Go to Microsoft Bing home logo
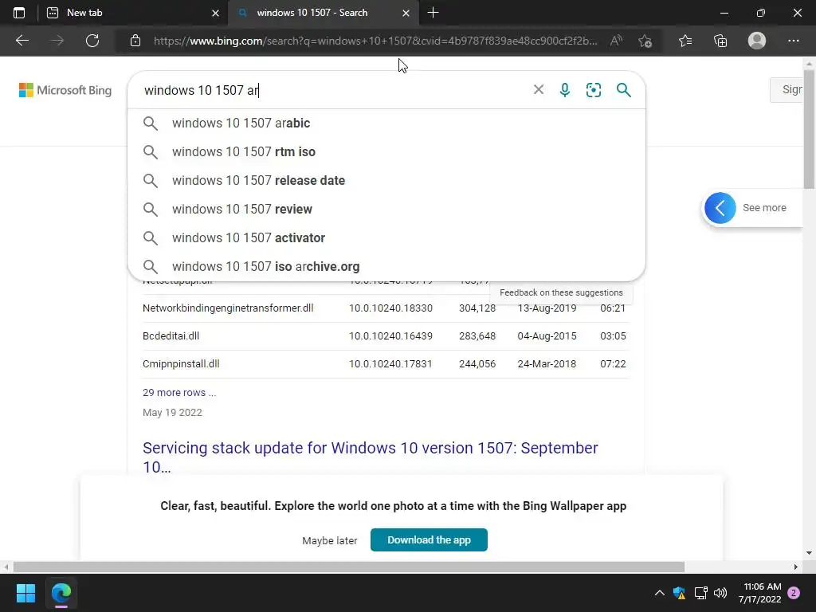 [x=65, y=90]
